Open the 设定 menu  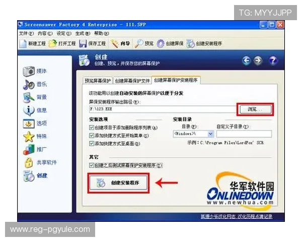click(x=64, y=33)
